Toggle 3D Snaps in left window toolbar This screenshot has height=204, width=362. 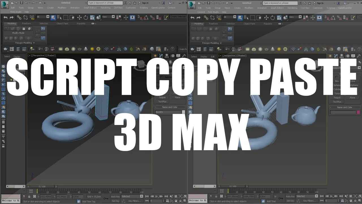pyautogui.click(x=140, y=18)
